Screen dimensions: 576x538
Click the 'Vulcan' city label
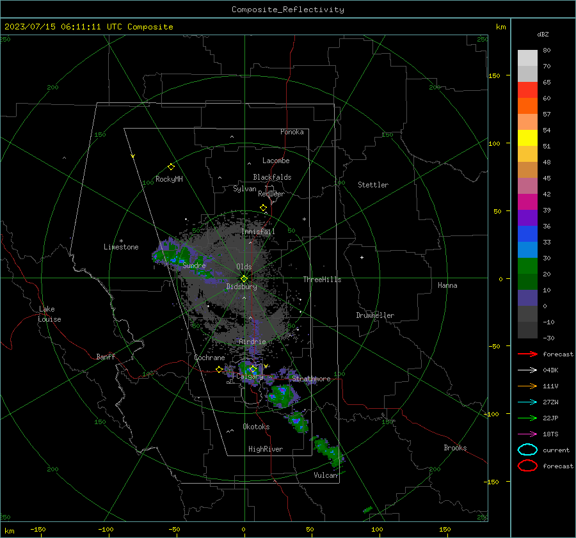326,475
